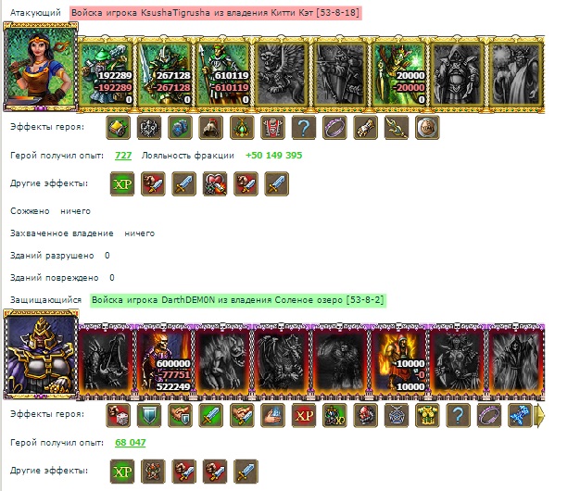Click the defender's armored hero portrait
Viewport: 580px width, 491px height.
point(41,355)
